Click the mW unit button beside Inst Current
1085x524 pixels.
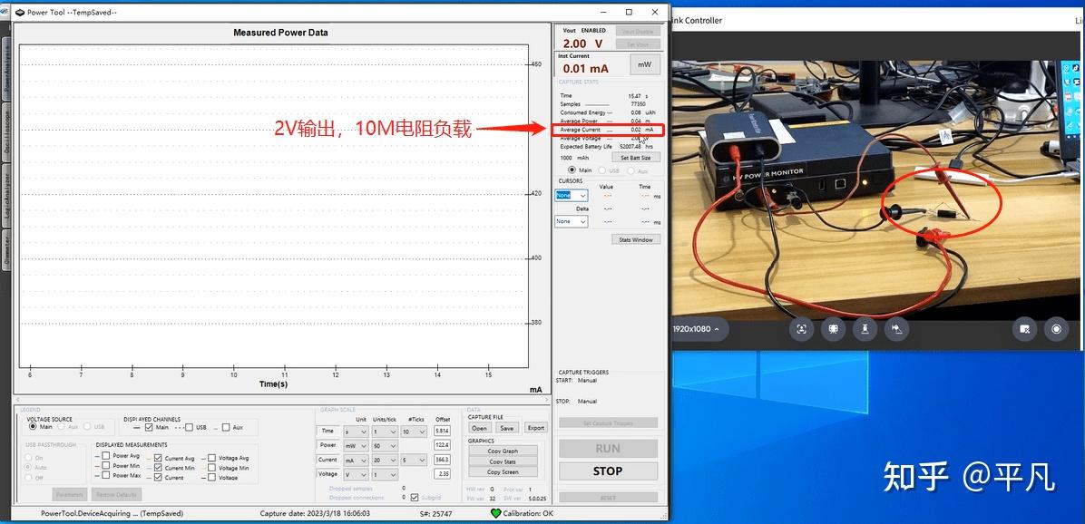[643, 63]
